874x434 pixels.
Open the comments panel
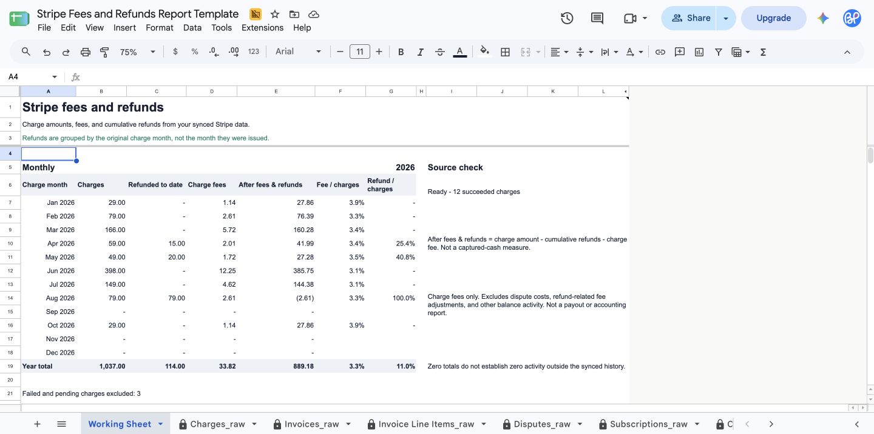(x=597, y=18)
